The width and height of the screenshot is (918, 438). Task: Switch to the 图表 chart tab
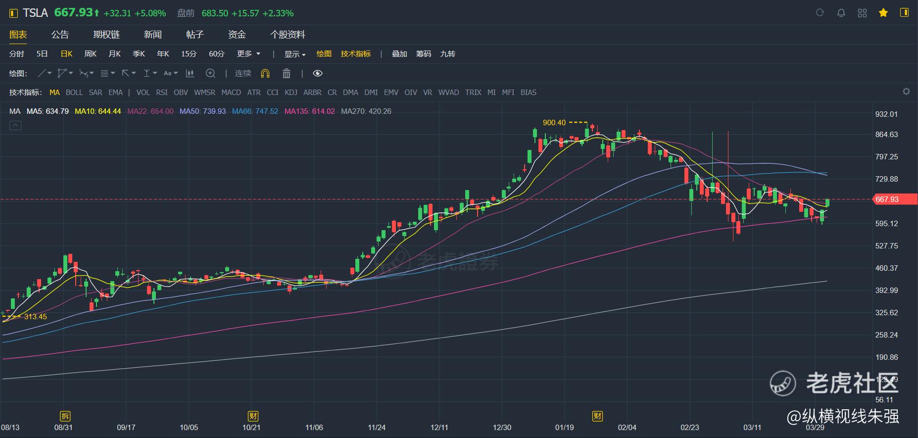click(x=18, y=35)
